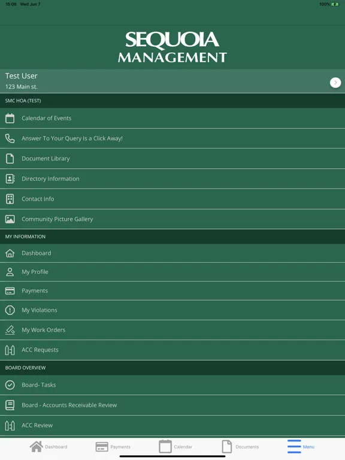
Task: Expand Test User details with the chevron button
Action: click(x=335, y=83)
